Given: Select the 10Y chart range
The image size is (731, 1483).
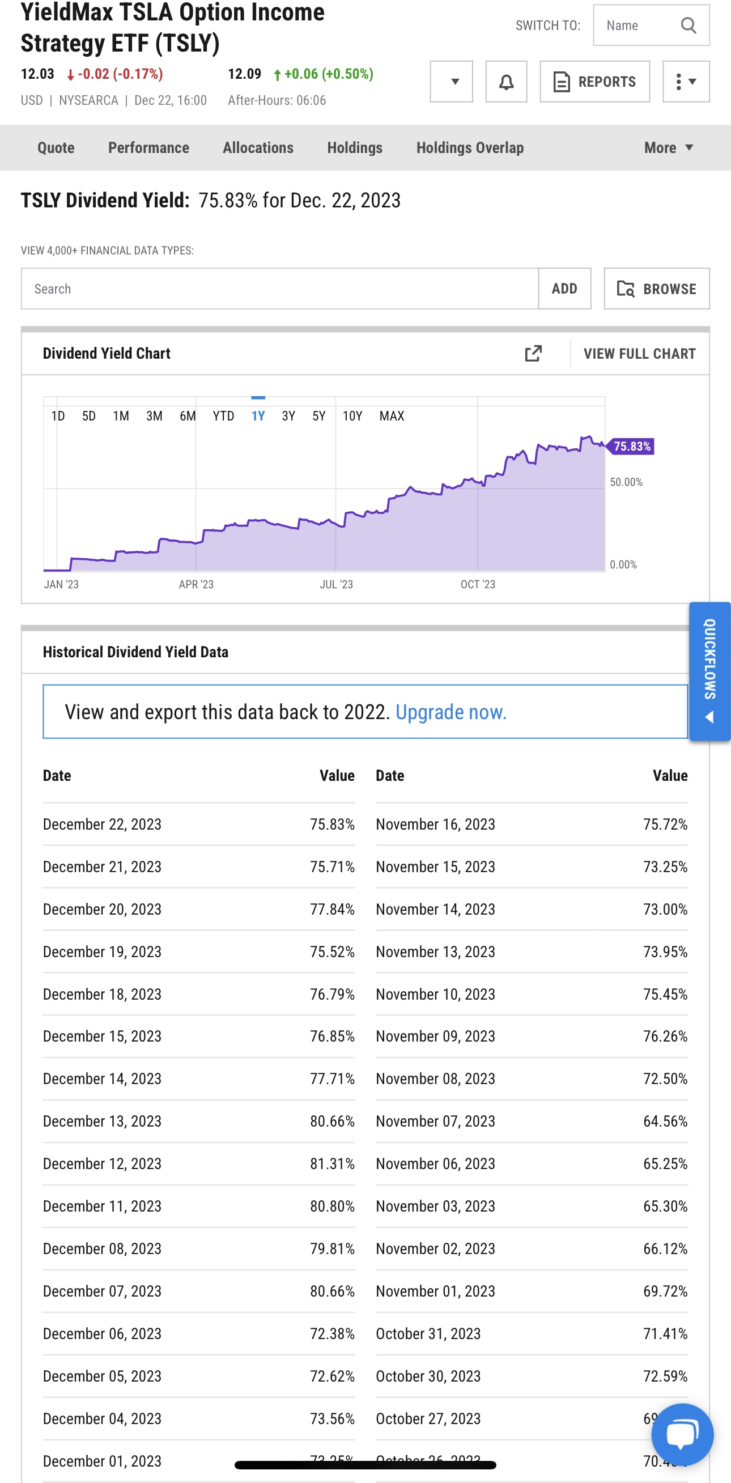Looking at the screenshot, I should (352, 417).
